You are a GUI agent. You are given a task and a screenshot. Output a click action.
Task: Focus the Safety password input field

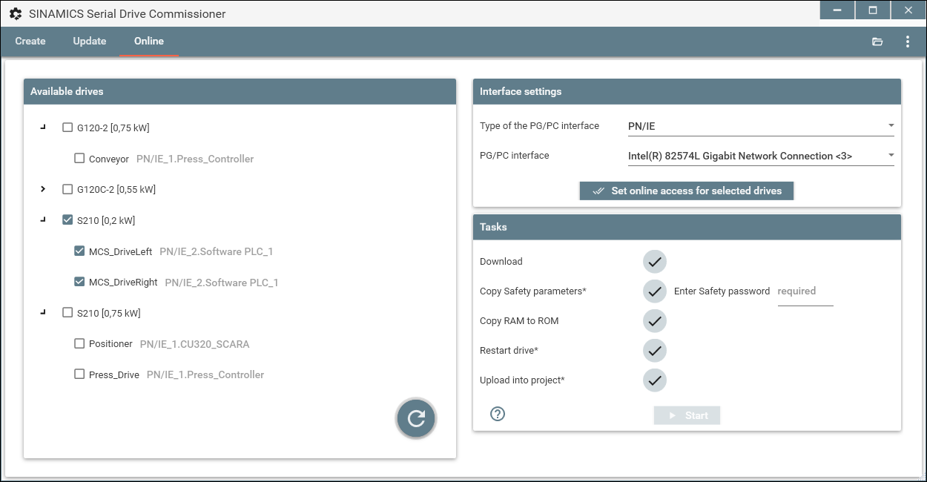(805, 292)
